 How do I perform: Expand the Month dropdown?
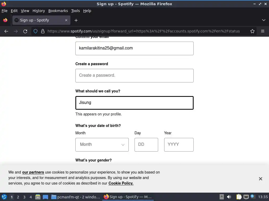[102, 144]
